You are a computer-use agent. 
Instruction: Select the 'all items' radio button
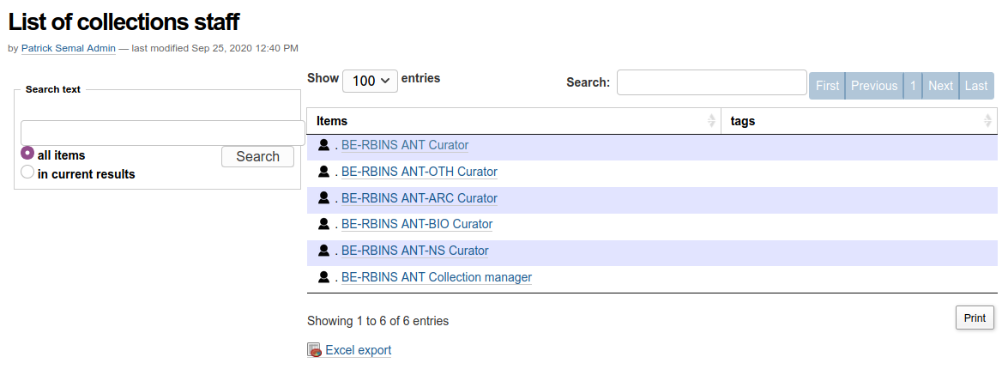pyautogui.click(x=27, y=154)
